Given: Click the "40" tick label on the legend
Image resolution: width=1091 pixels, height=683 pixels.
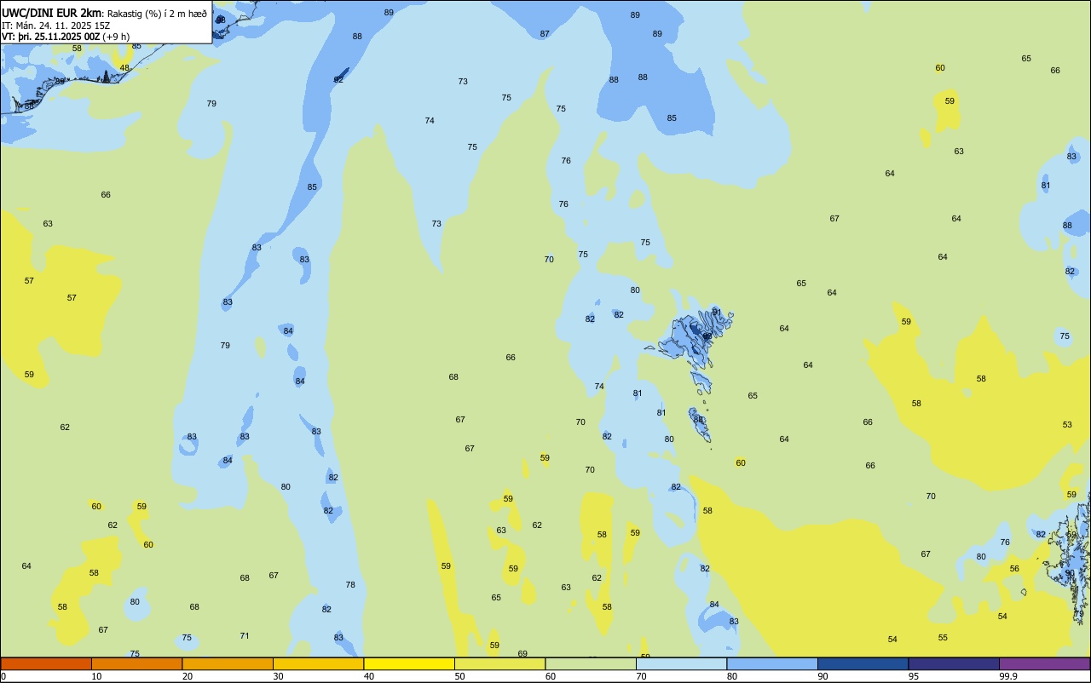Looking at the screenshot, I should click(369, 676).
